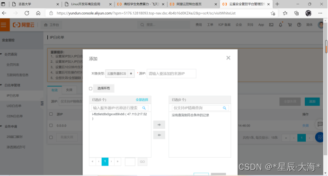
Task: Collapse the 处罚查询 sidebar group
Action: point(1,54)
